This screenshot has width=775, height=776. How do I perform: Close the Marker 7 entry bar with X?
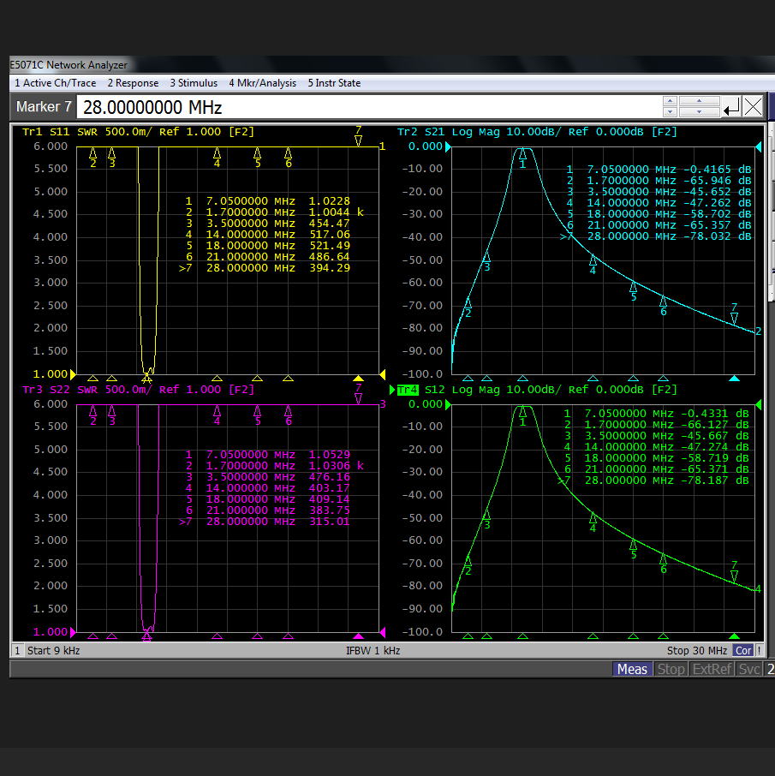point(754,106)
